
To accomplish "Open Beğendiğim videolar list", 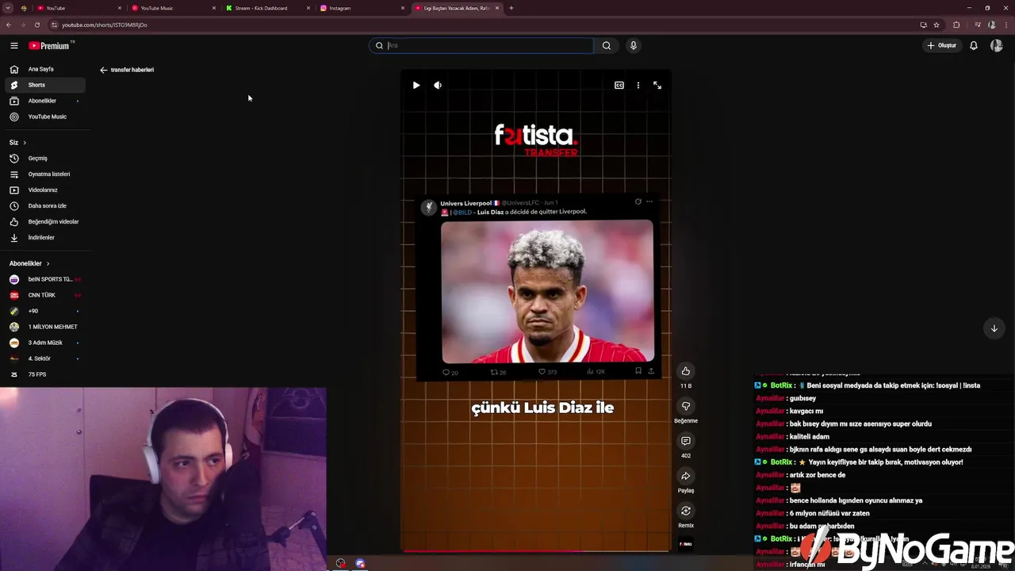I will click(45, 221).
